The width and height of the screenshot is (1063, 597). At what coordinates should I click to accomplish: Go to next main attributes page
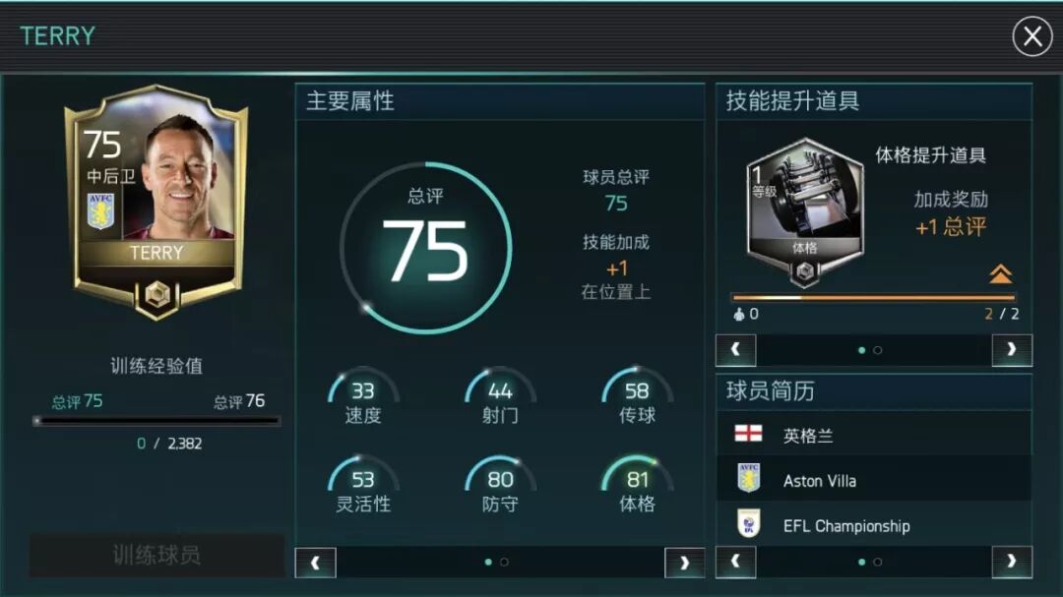click(x=684, y=563)
